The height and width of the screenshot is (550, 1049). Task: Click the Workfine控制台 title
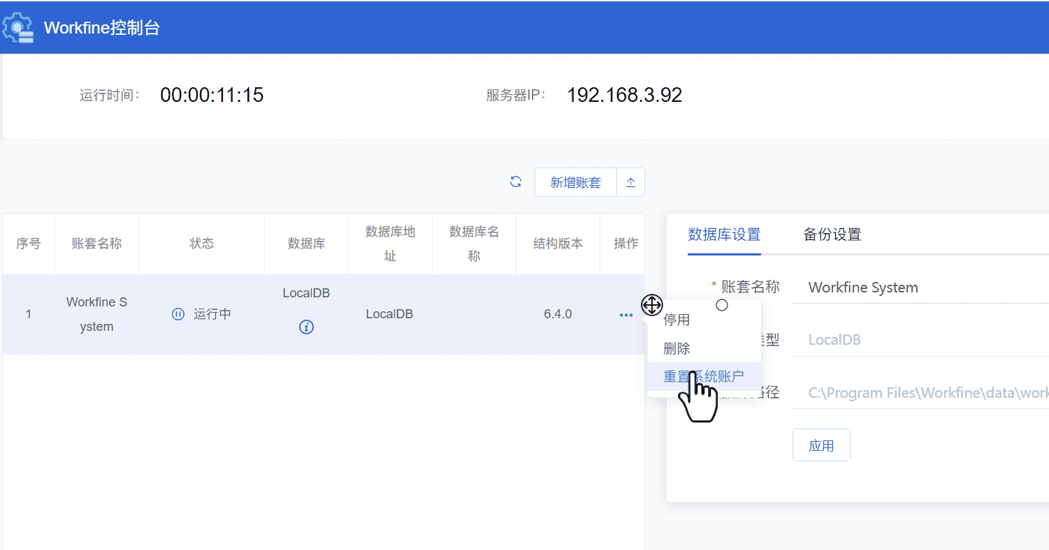(x=102, y=28)
